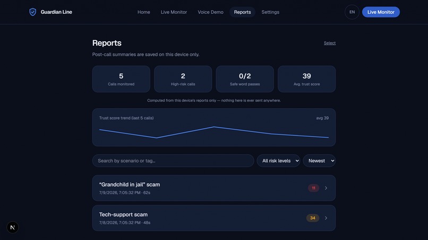Screen dimensions: 428x240
Task: Click the "7/8/2026, 7:05:32 PM · 48s" timestamp
Action: 125,223
